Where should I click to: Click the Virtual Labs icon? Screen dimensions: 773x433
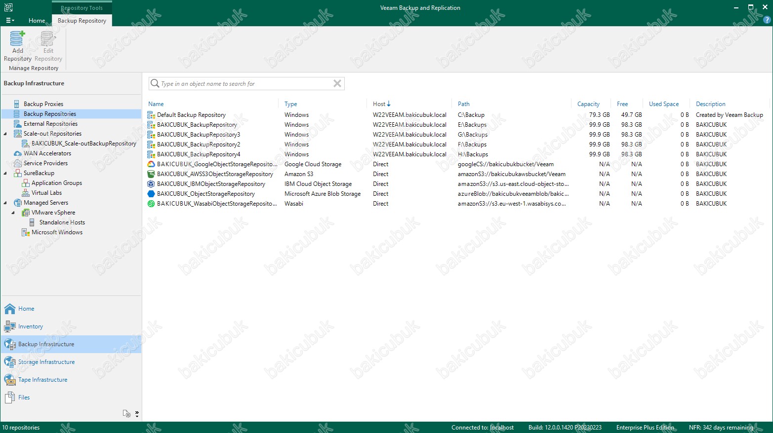pyautogui.click(x=26, y=193)
